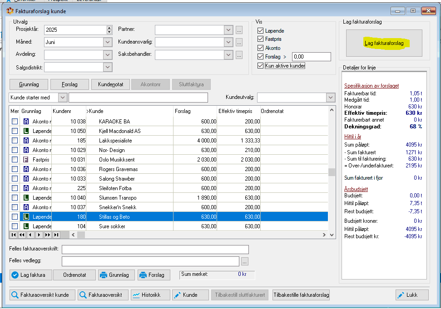The image size is (441, 309).
Task: Click the grid horizontal scroll right arrow
Action: [x=324, y=235]
